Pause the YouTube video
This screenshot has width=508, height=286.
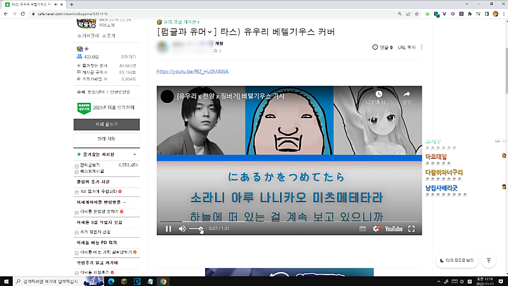coord(168,229)
